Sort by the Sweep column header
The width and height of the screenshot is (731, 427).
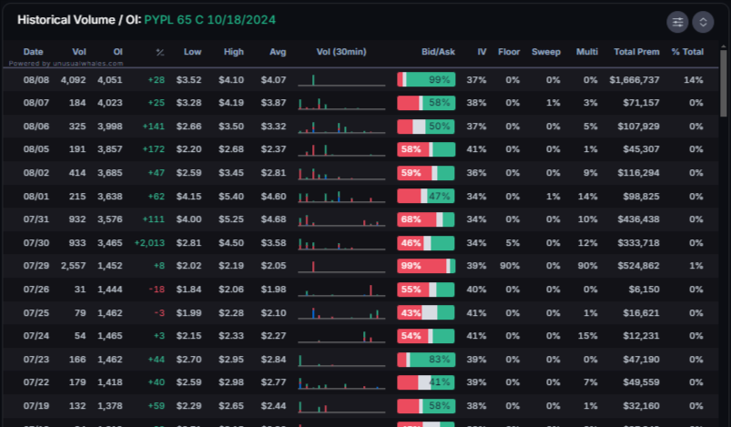tap(546, 52)
